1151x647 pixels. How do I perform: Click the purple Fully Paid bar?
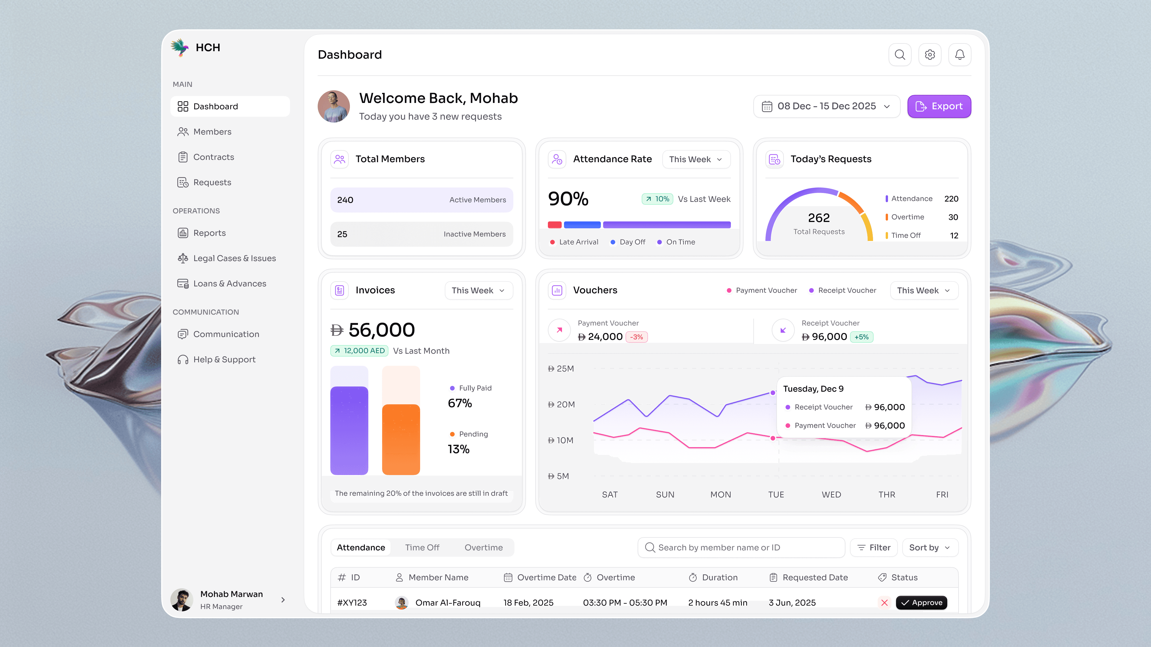[349, 430]
